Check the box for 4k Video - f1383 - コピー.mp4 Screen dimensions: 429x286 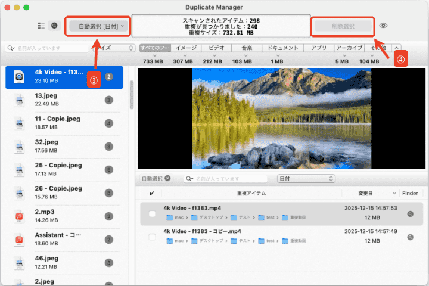click(x=152, y=237)
